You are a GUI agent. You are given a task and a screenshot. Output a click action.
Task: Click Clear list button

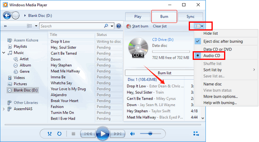pyautogui.click(x=160, y=26)
